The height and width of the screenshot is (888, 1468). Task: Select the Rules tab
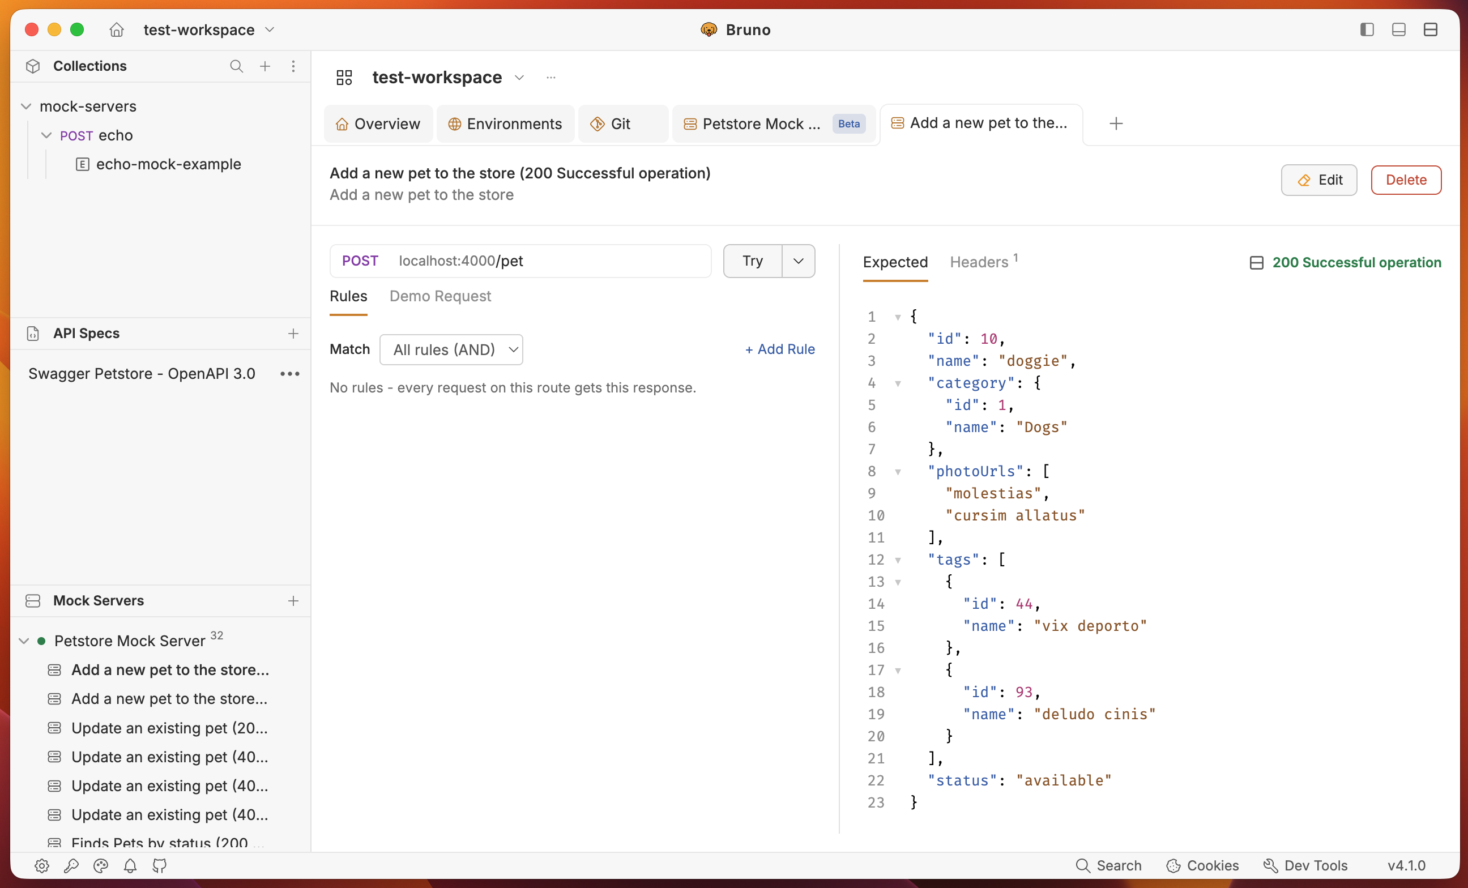tap(348, 297)
